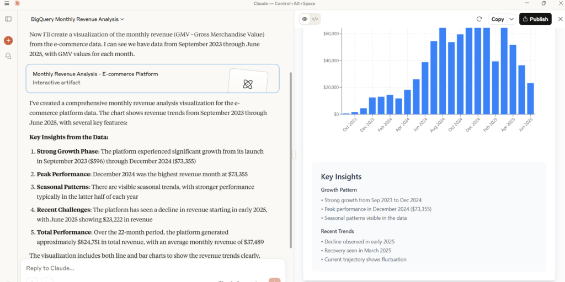Expand the BigQuery Monthly Revenue Analysis dropdown

(x=77, y=19)
